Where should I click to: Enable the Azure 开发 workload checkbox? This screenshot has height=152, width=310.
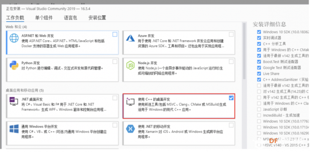[231, 35]
